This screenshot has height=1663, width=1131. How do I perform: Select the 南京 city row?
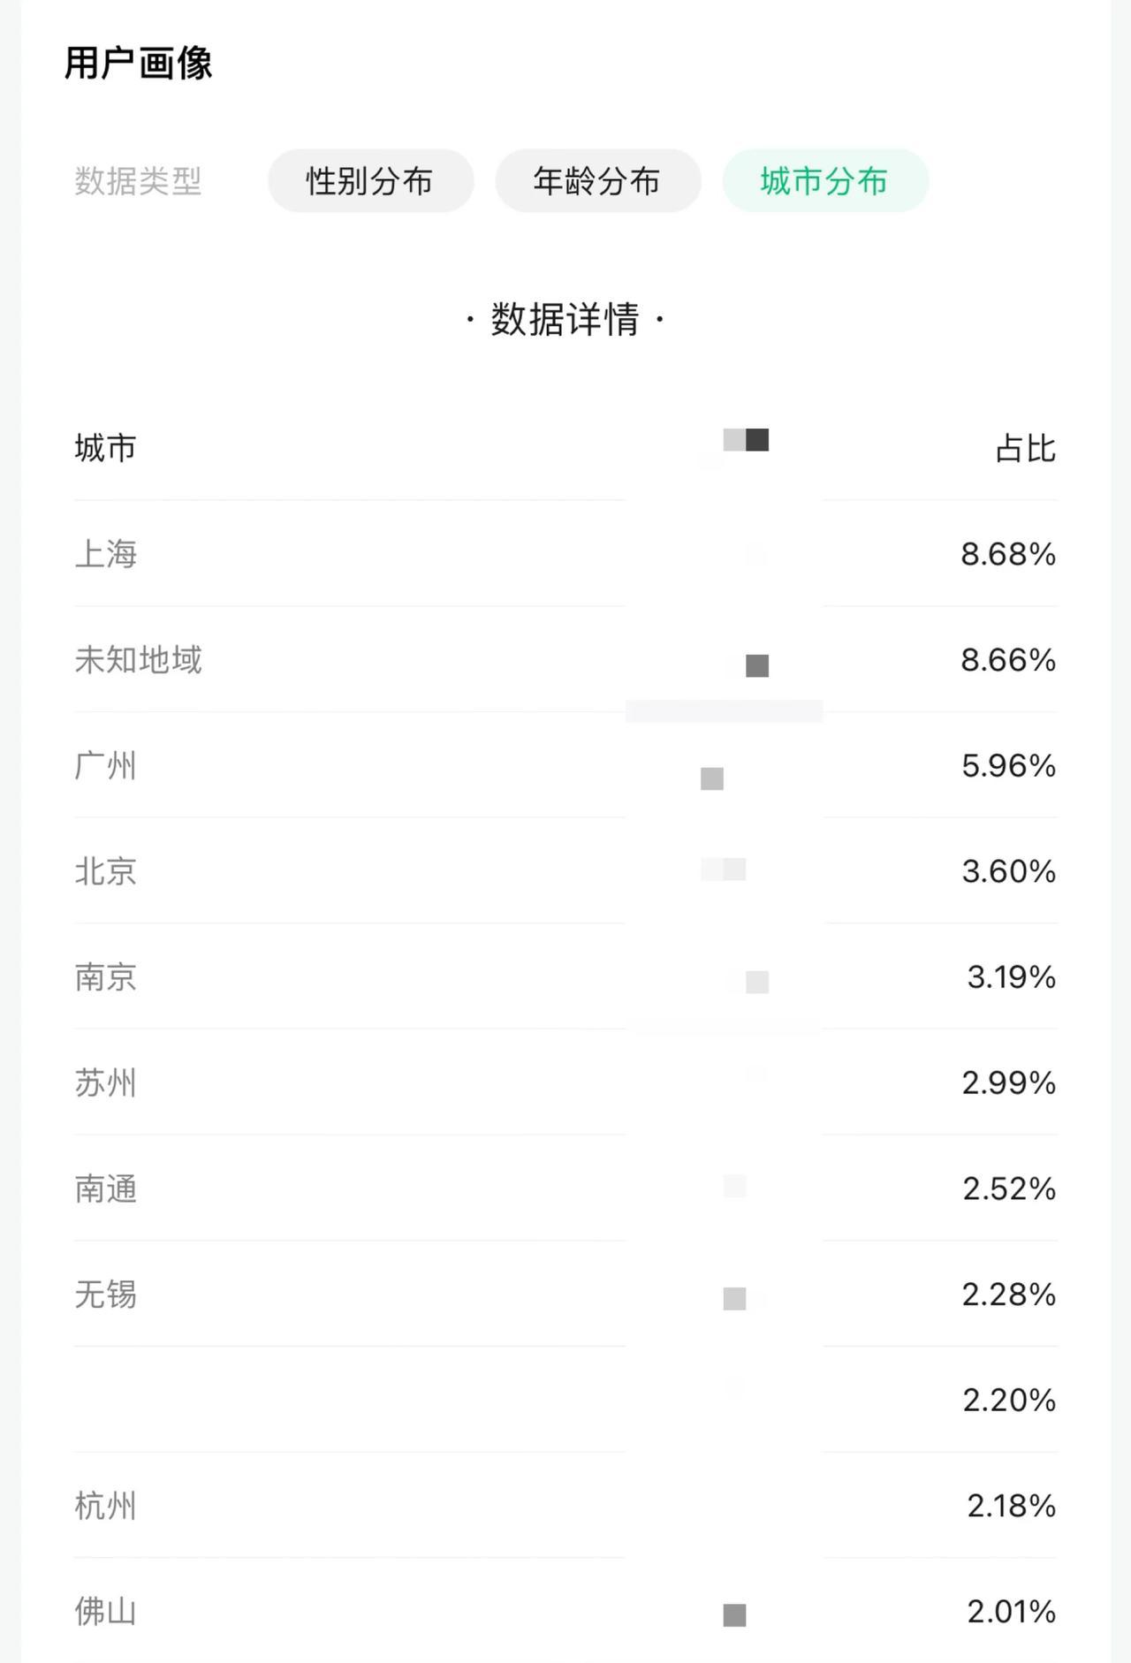tap(565, 977)
